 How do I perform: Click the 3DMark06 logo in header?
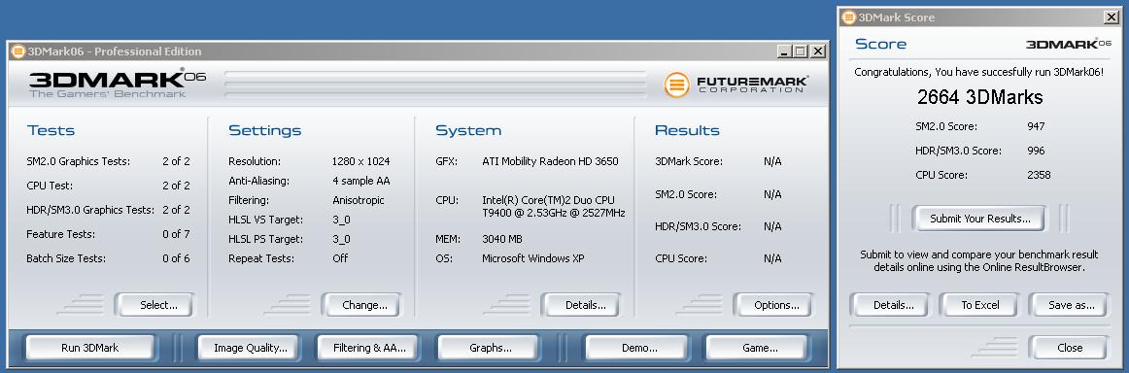point(118,85)
